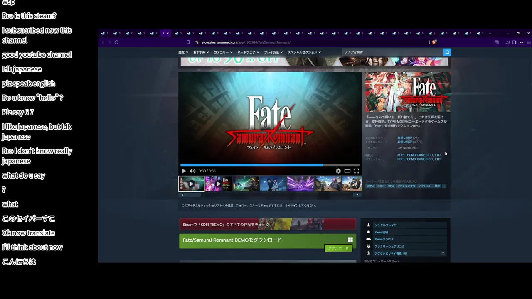This screenshot has width=532, height=299.
Task: Open the browser hamburger menu
Action: pos(529,42)
